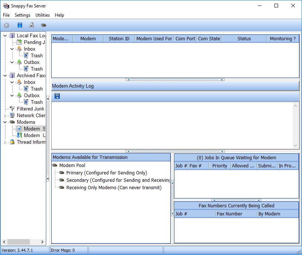Collapse the Local Fax Log tree node
Image resolution: width=302 pixels, height=255 pixels.
(5, 36)
